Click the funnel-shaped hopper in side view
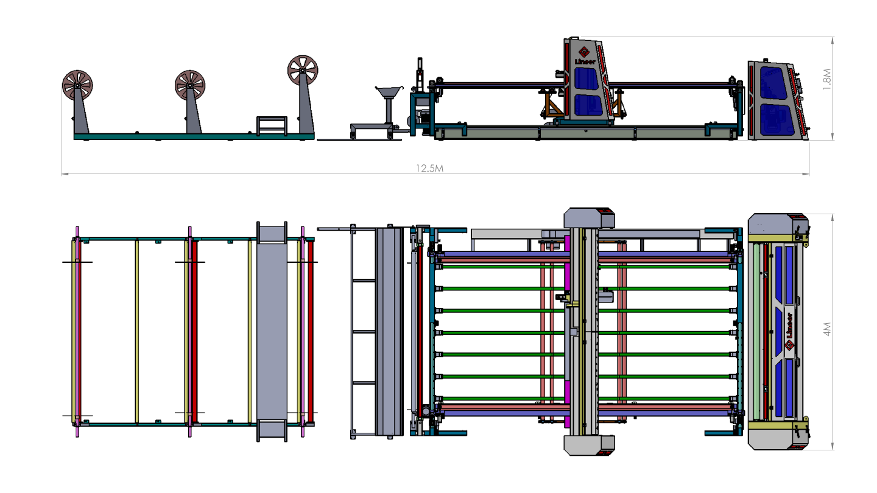Image resolution: width=877 pixels, height=493 pixels. tap(389, 94)
